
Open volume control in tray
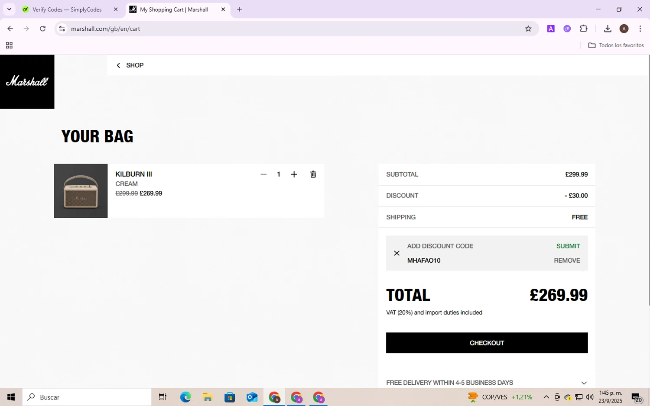tap(589, 397)
